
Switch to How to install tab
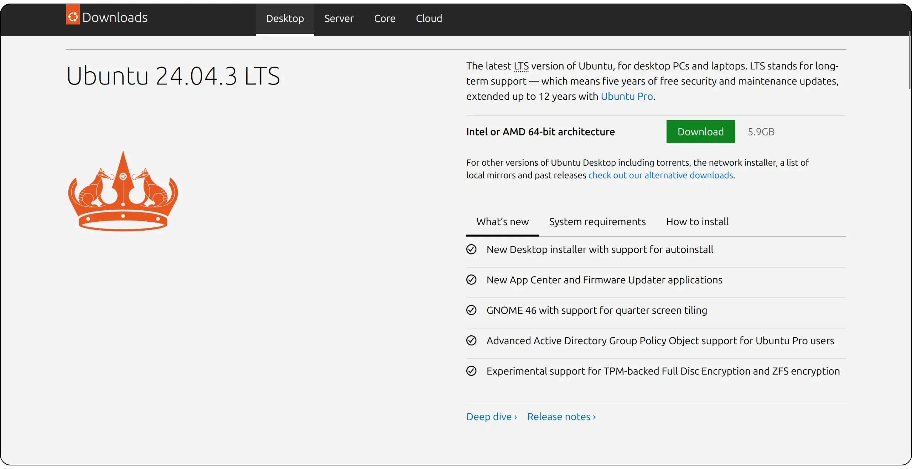(x=697, y=222)
